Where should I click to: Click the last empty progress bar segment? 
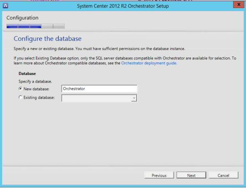tap(59, 26)
